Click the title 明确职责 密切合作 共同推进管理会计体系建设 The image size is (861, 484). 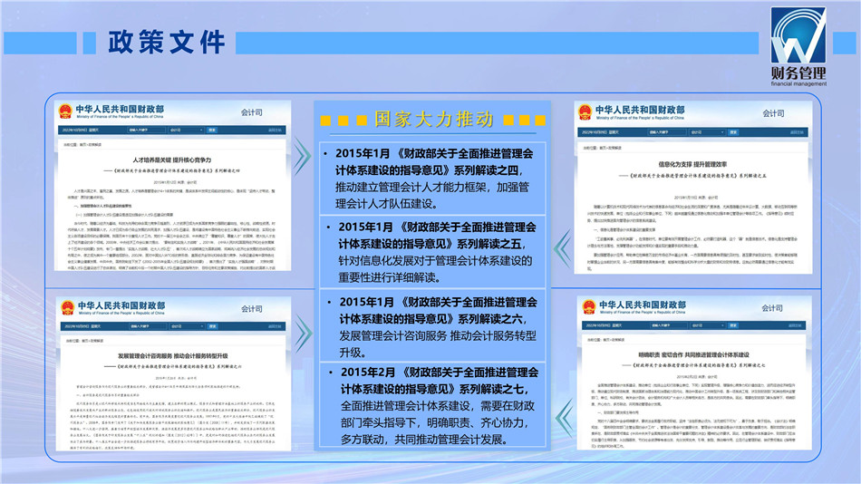[693, 355]
